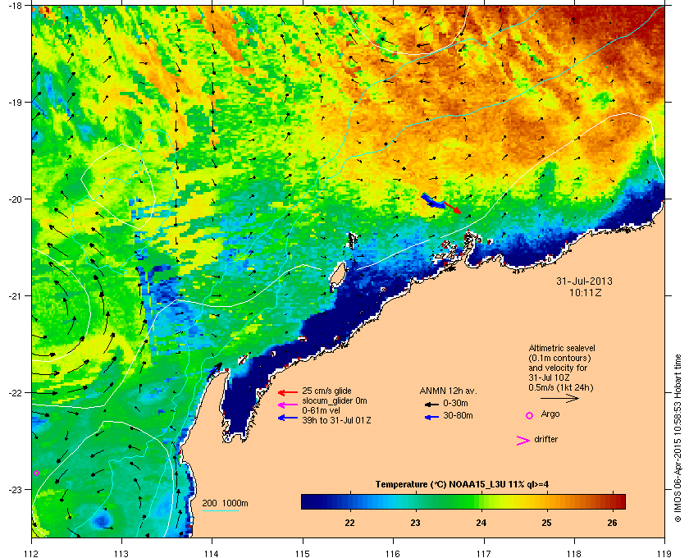Click the blue ANMN 30-80m legend arrow
689x558 pixels.
(431, 417)
